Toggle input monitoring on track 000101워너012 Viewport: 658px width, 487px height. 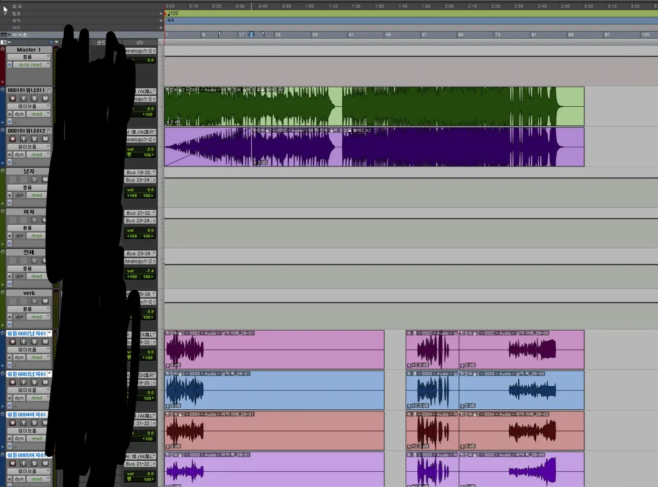25,139
